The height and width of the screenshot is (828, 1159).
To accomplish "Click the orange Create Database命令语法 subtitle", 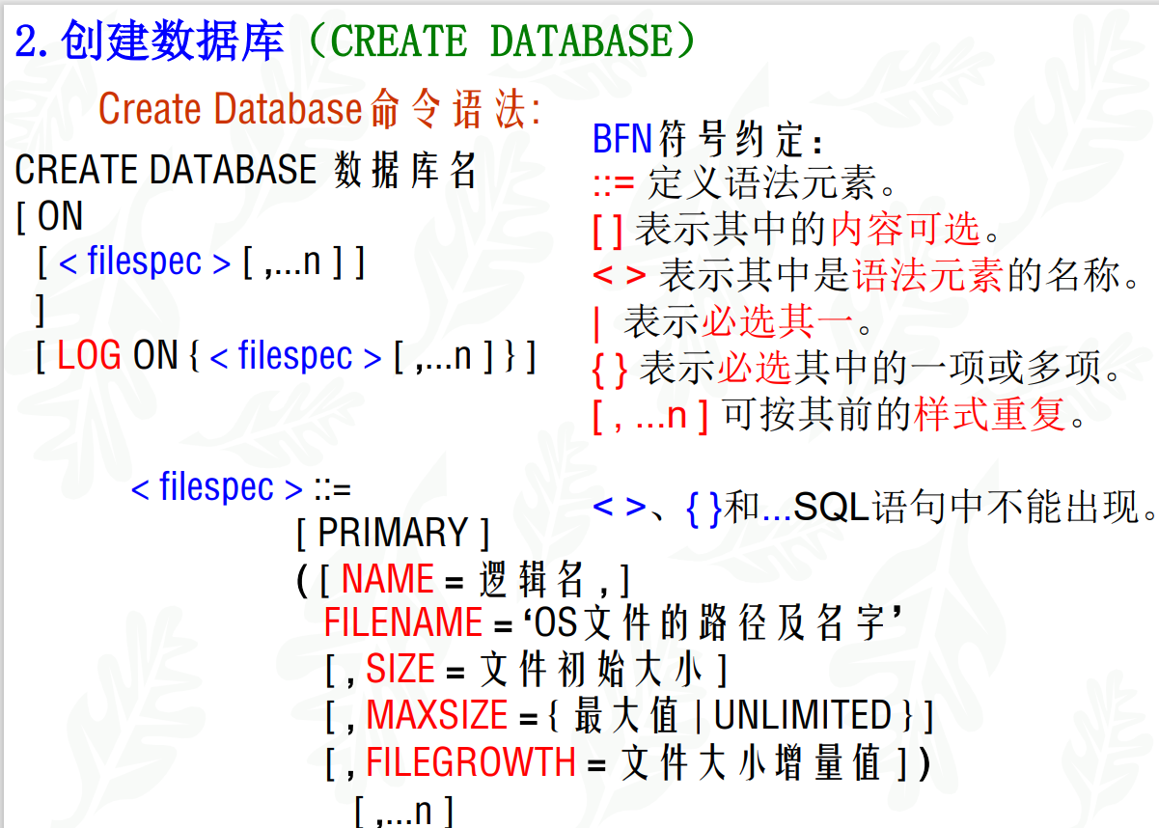I will (x=319, y=109).
